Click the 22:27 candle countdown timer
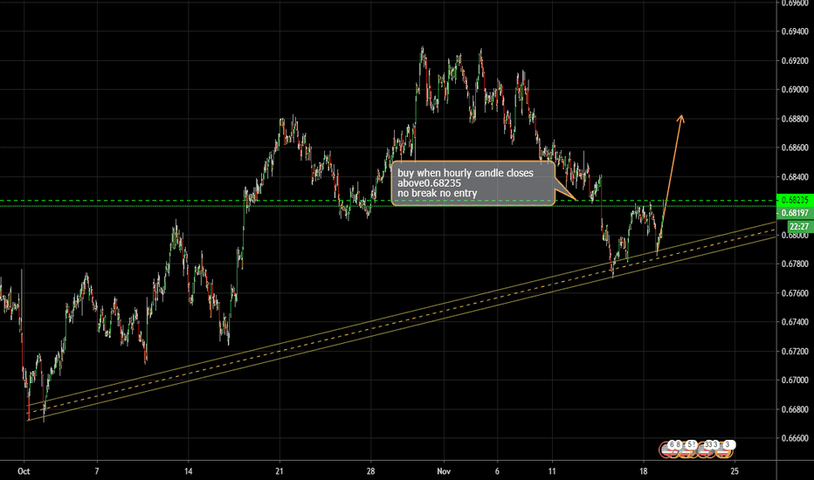The width and height of the screenshot is (814, 480). tap(794, 223)
